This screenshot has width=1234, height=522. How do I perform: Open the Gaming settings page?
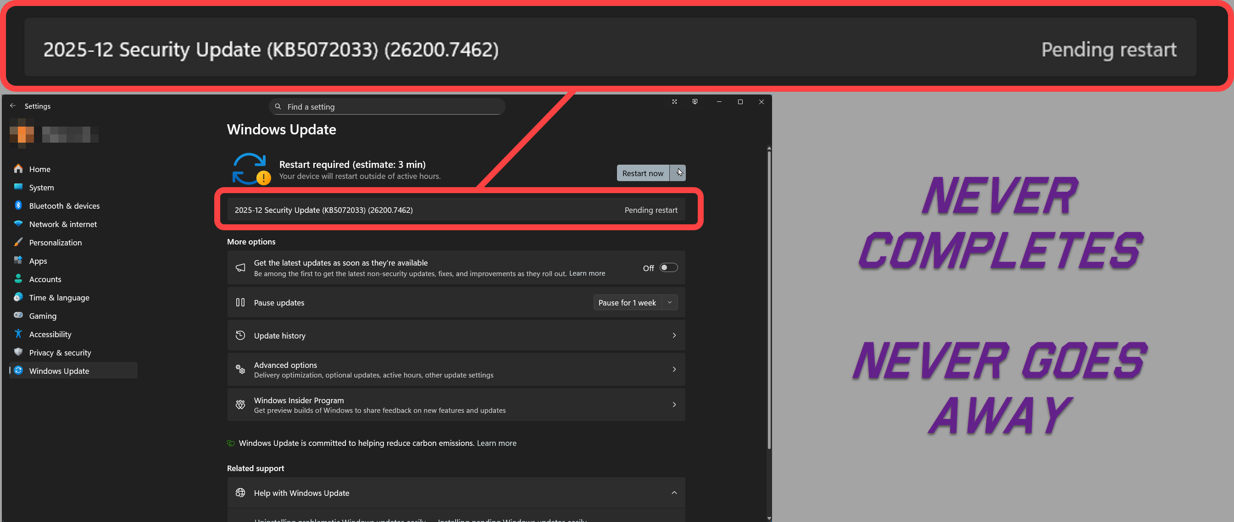click(73, 316)
